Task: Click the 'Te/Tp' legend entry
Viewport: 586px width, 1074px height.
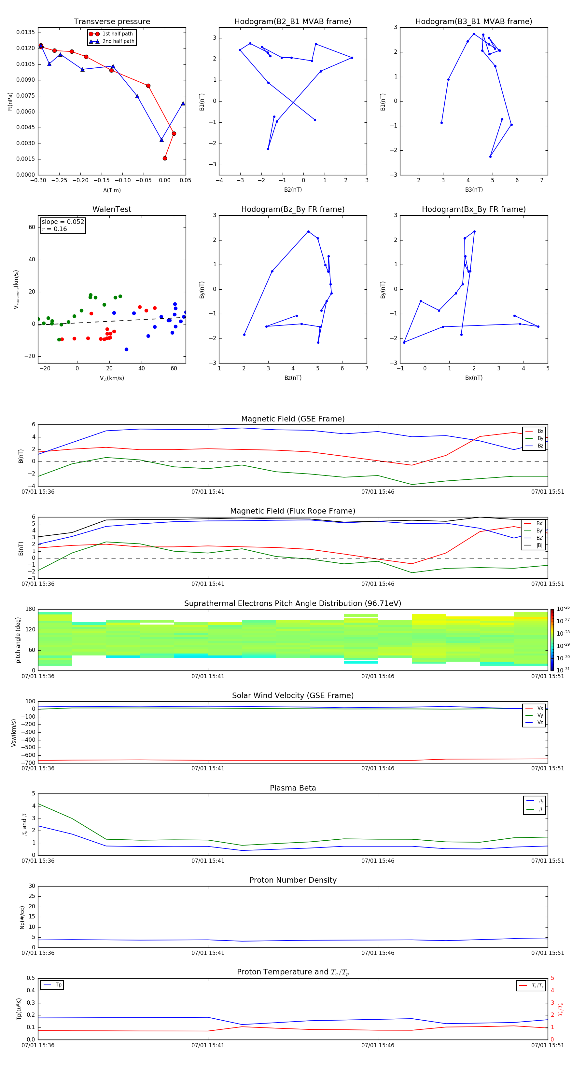Action: [532, 985]
